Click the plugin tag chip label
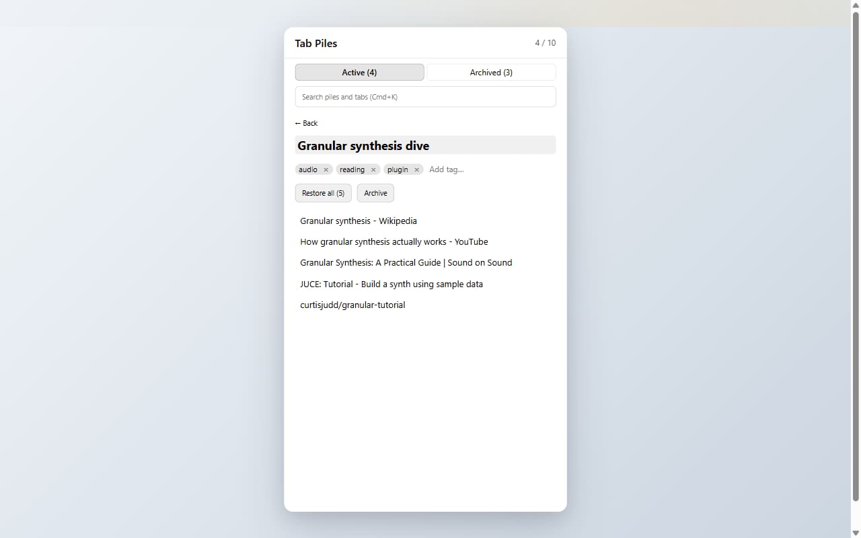The image size is (861, 538). point(398,169)
